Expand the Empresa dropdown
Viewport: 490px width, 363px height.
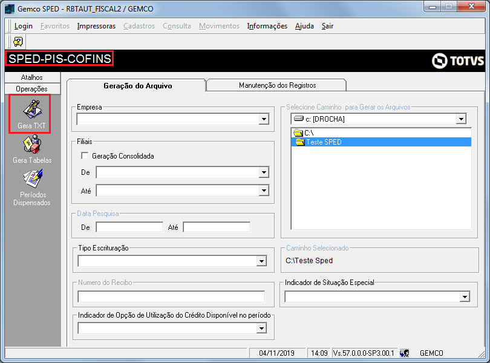click(264, 119)
